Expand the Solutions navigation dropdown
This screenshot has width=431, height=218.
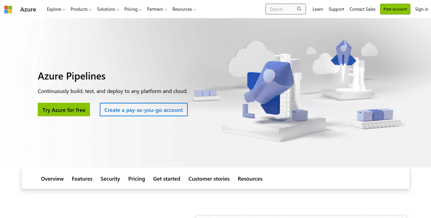pos(107,9)
